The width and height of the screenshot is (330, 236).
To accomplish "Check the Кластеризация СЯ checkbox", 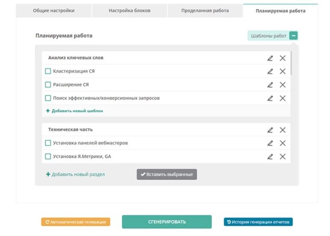I will [x=48, y=71].
